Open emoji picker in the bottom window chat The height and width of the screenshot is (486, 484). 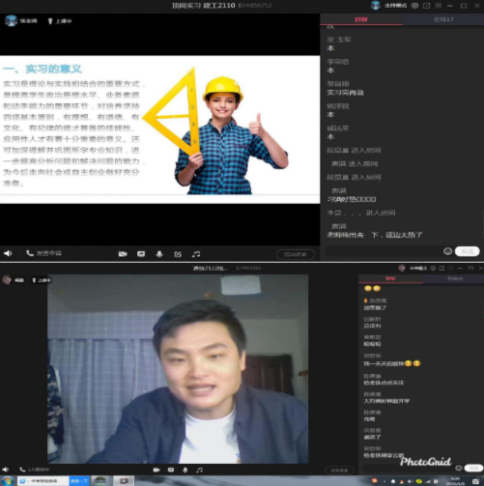point(459,468)
